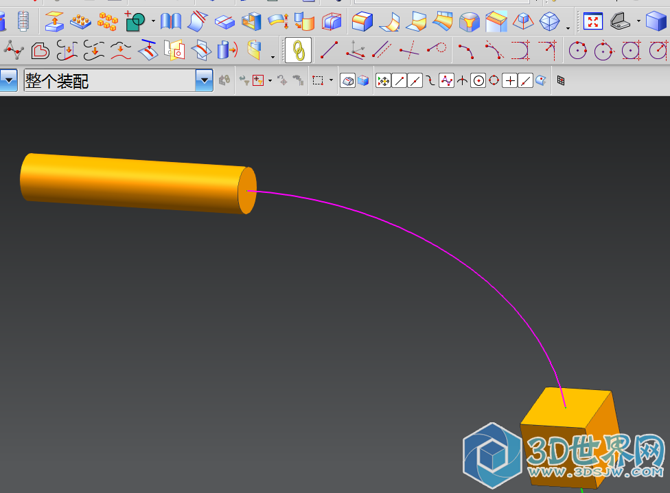
Task: Select the Circle tangent-tangent tool
Action: click(631, 50)
